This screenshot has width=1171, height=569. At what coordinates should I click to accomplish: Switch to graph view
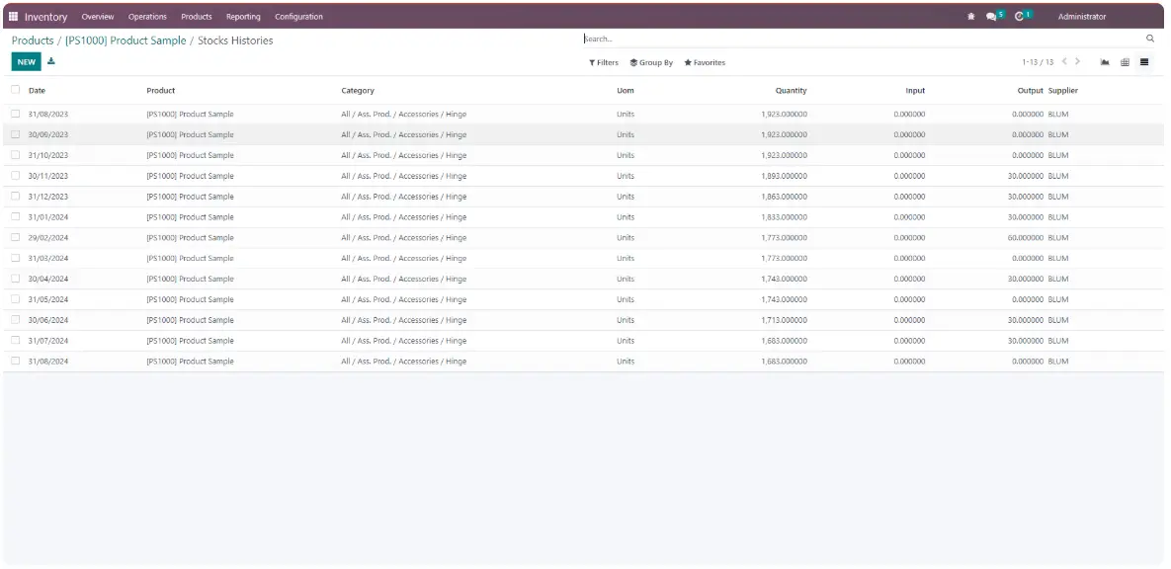pyautogui.click(x=1105, y=62)
